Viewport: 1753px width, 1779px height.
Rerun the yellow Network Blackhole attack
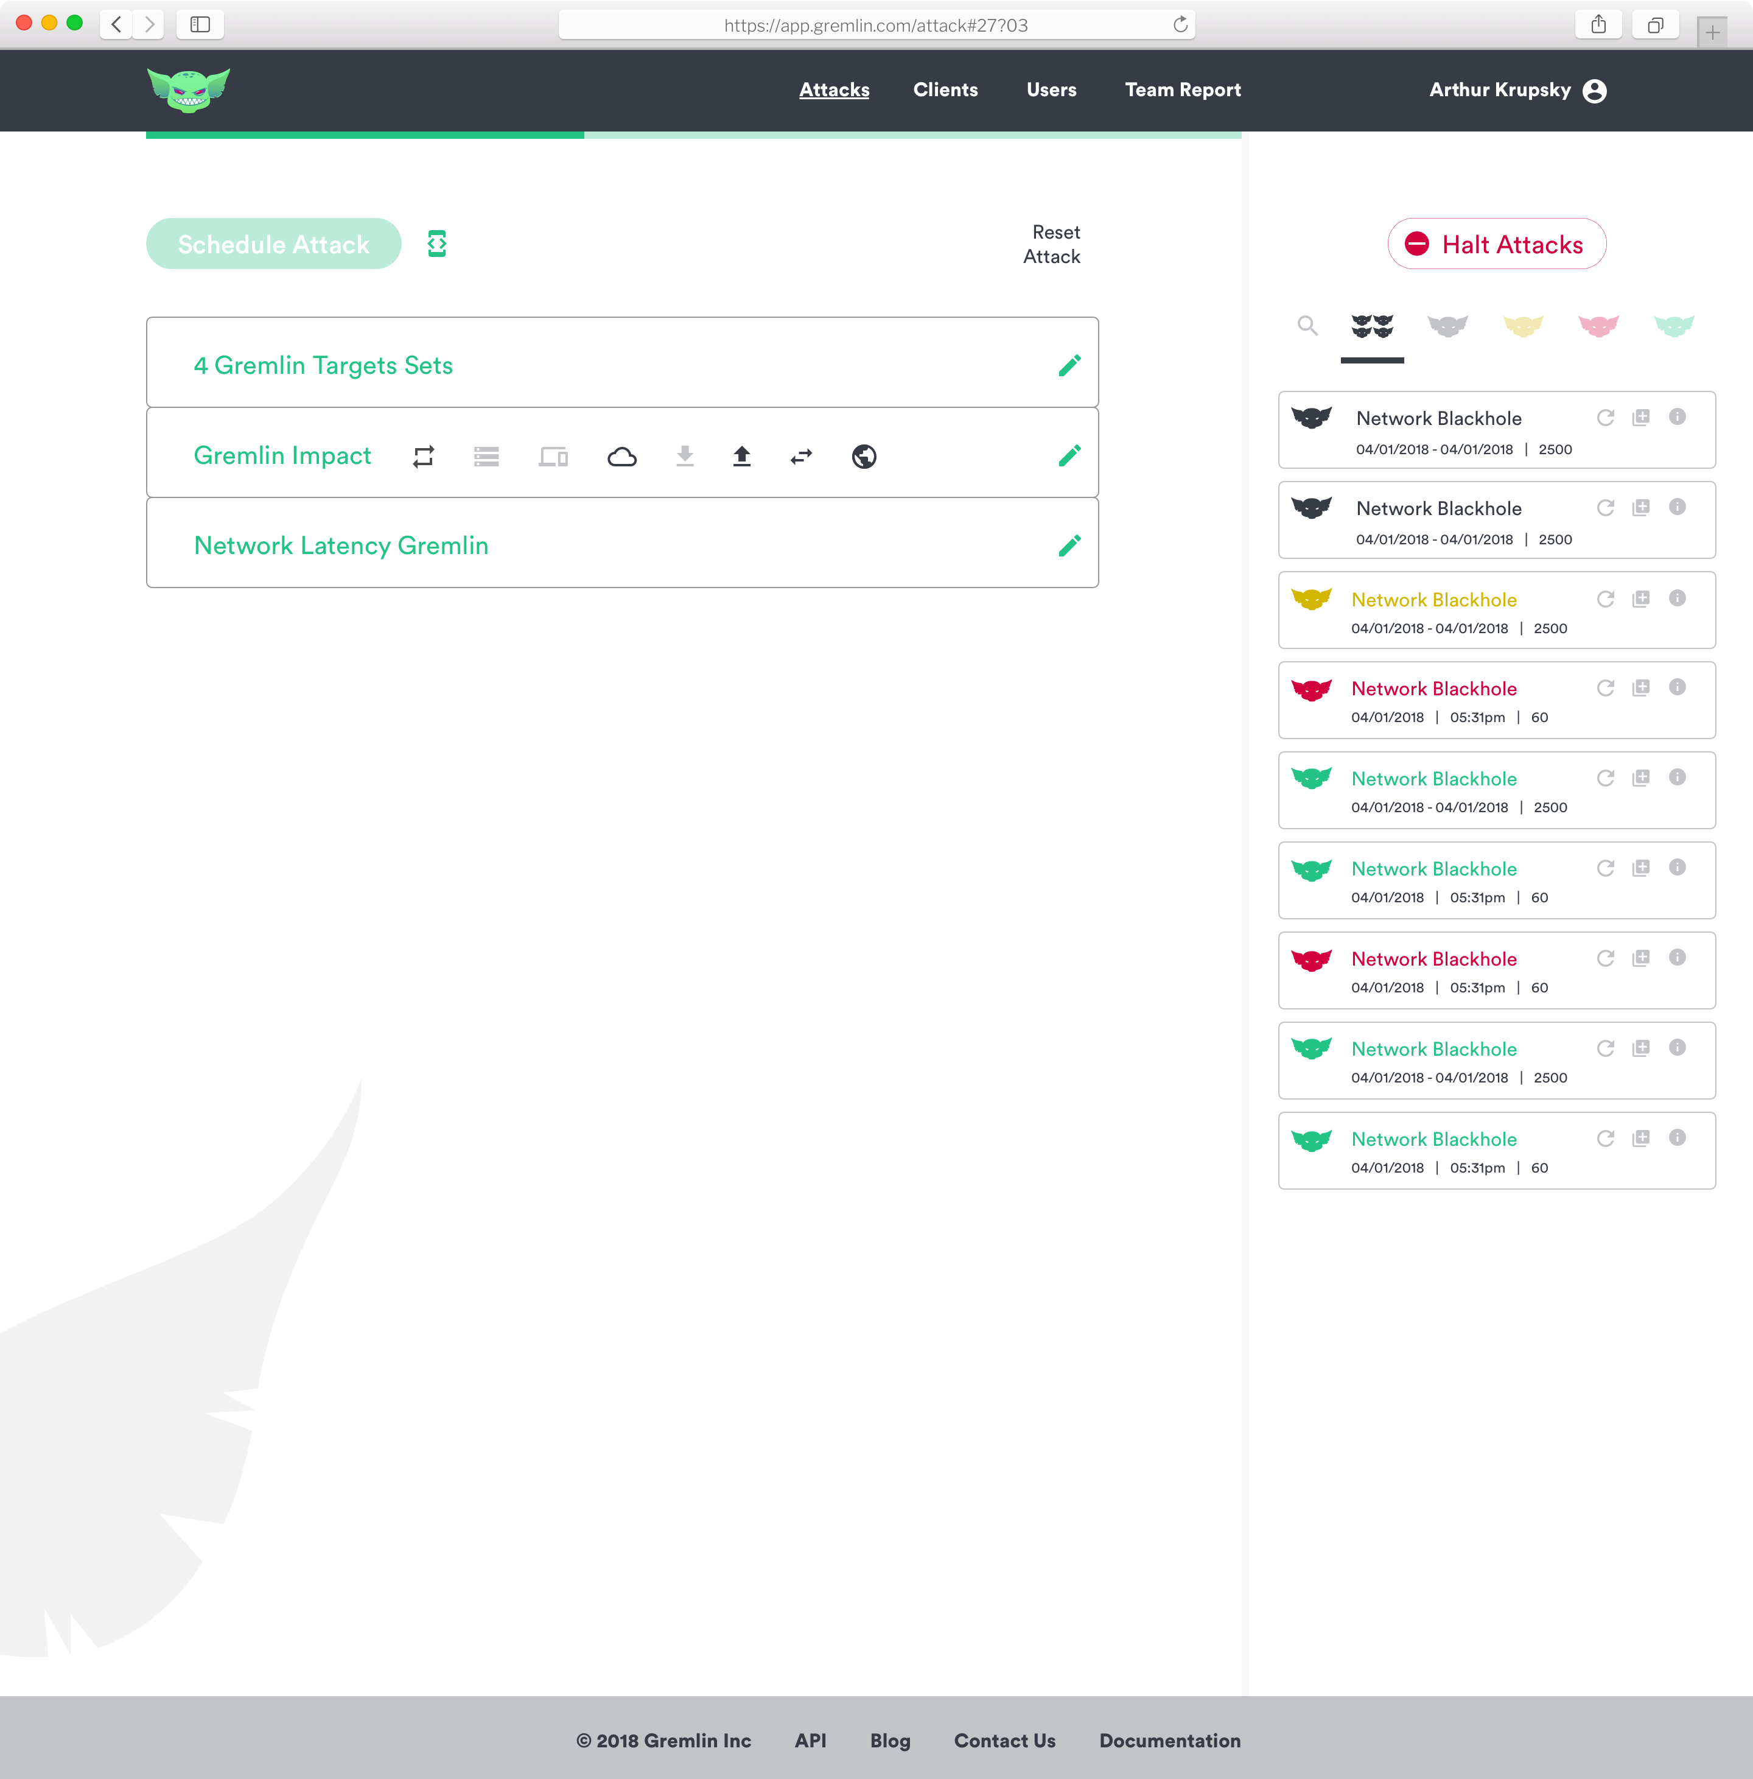(1604, 598)
